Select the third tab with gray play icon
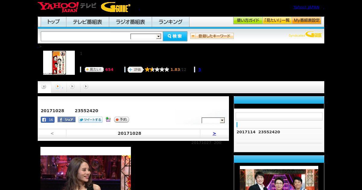Image resolution: width=362 pixels, height=190 pixels. (73, 87)
